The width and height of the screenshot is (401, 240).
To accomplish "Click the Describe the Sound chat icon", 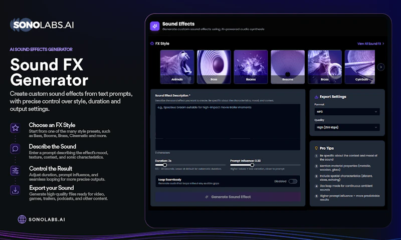I will 16,149.
